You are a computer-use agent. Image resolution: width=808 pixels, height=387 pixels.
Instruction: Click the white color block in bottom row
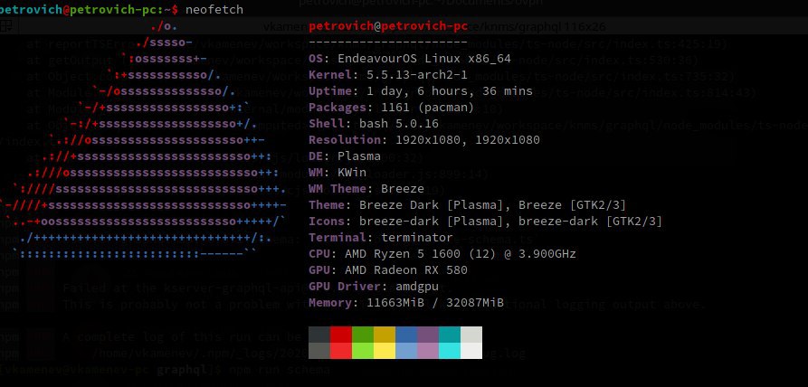pos(471,351)
